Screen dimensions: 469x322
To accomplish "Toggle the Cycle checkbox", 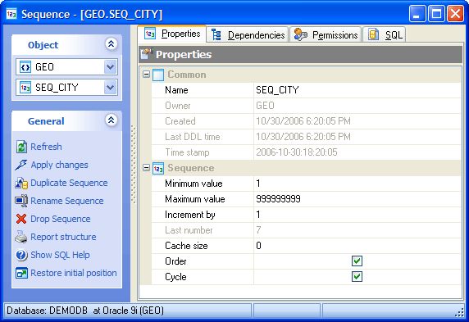I will point(357,277).
